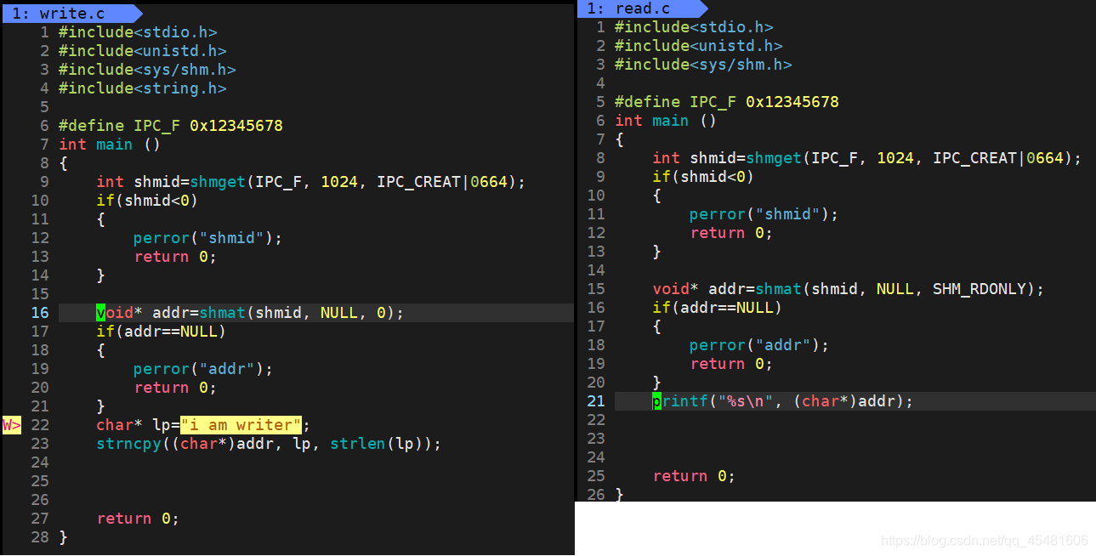Image resolution: width=1096 pixels, height=556 pixels.
Task: Click shmat(shmid, NULL, 0) call in write.c
Action: point(298,313)
